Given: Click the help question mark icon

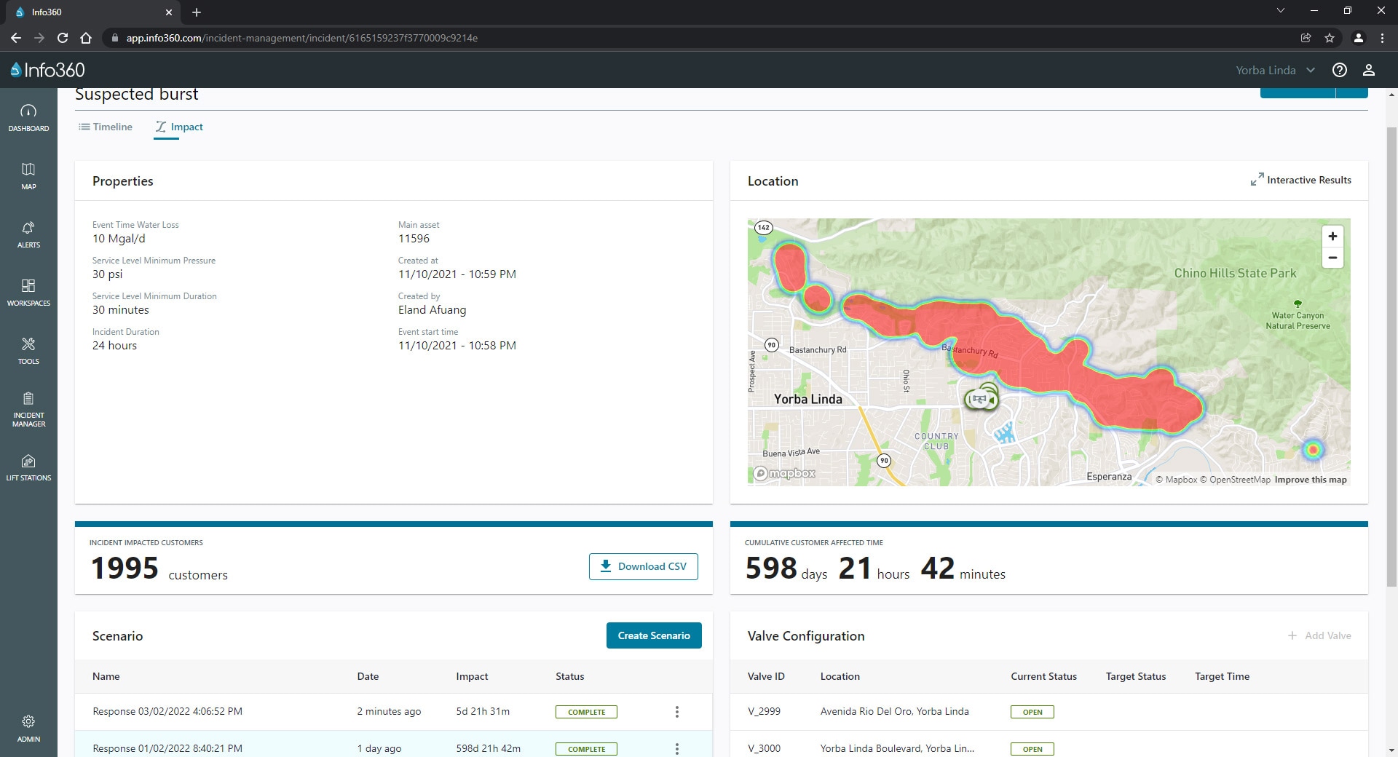Looking at the screenshot, I should (x=1339, y=70).
